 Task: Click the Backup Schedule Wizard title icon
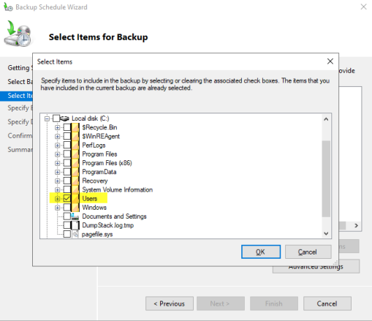pyautogui.click(x=8, y=7)
